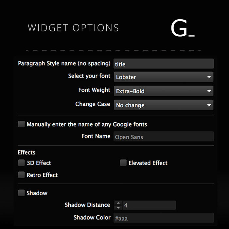This screenshot has height=229, width=229.
Task: Click the Widget Options heading
Action: click(x=73, y=28)
